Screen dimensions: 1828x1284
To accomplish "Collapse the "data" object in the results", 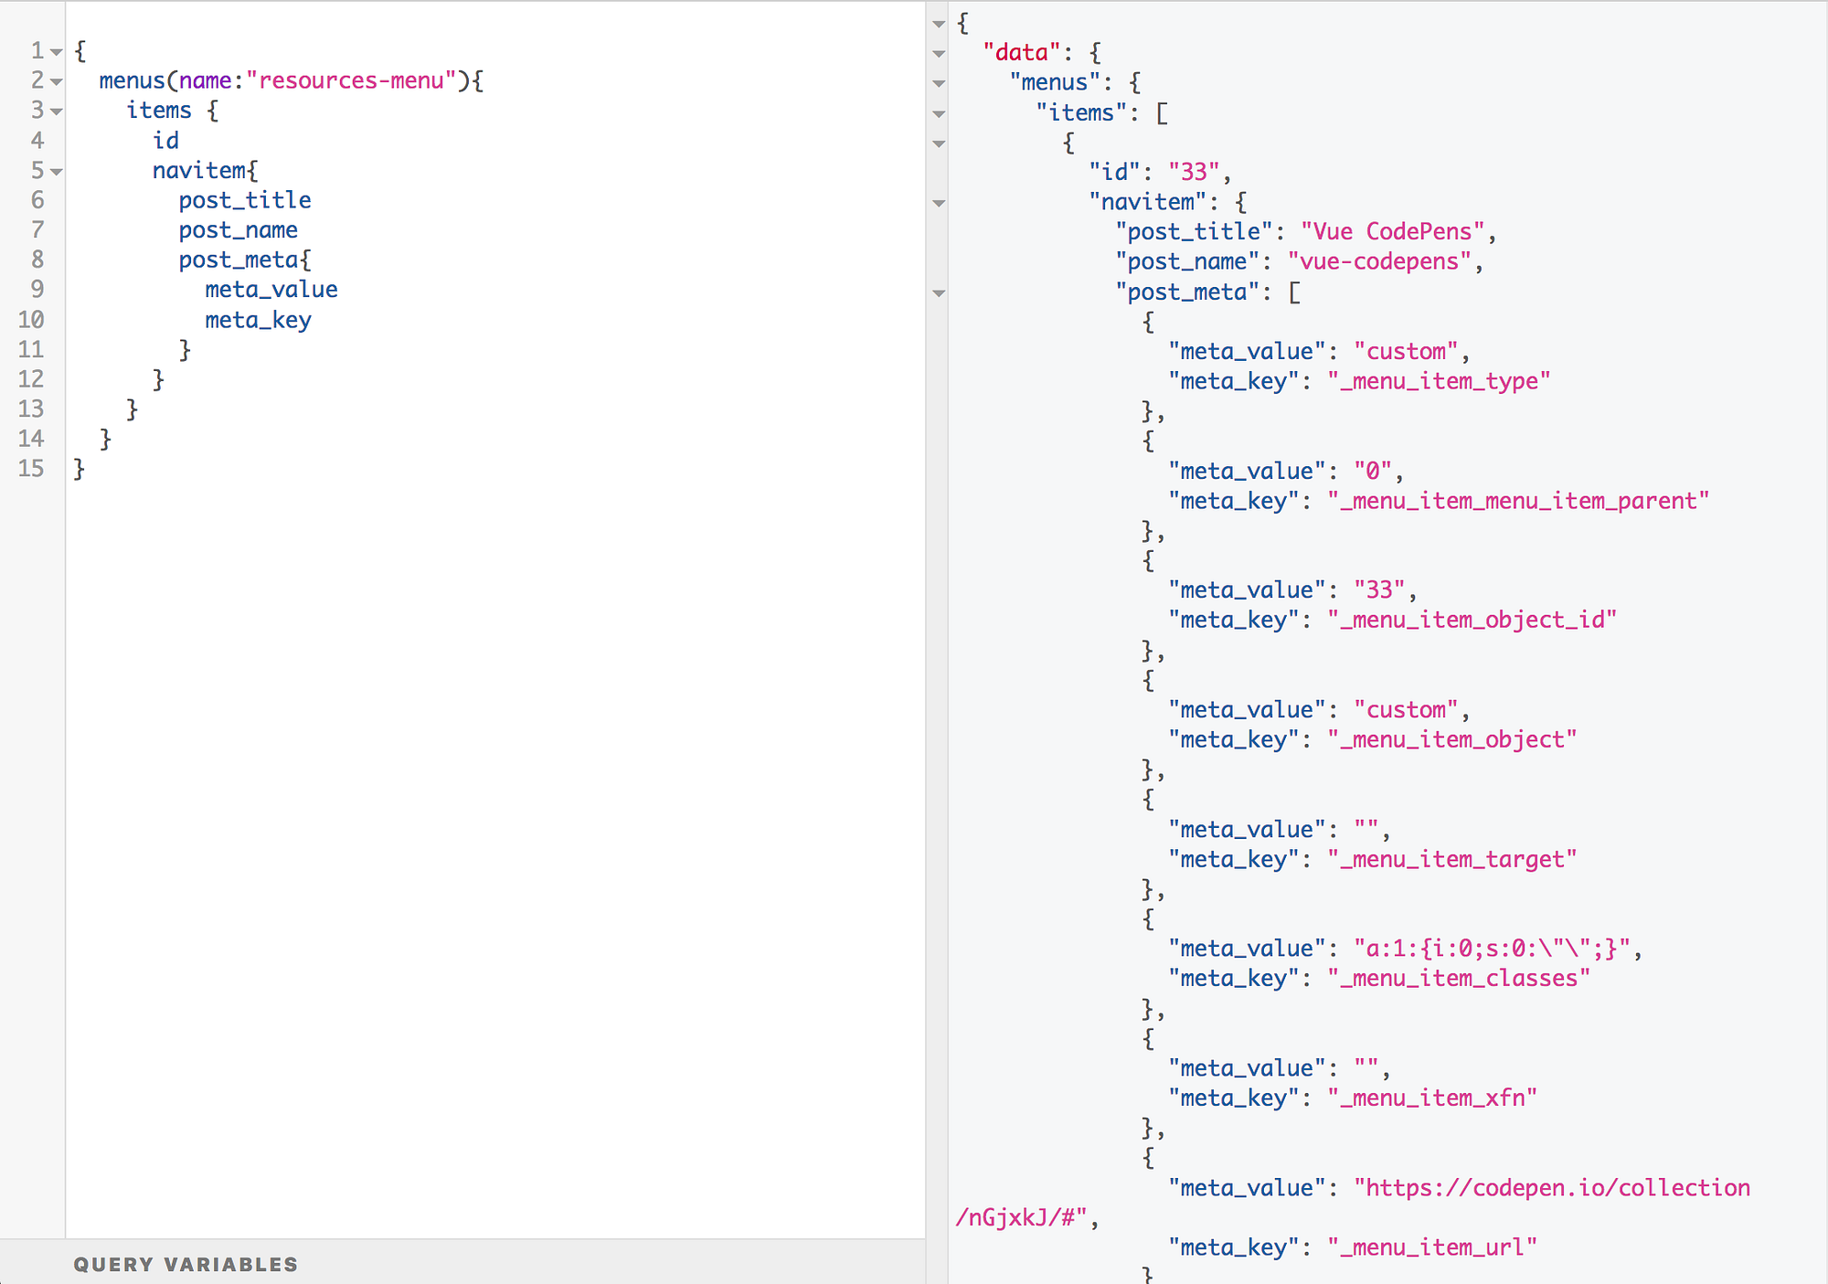I will click(x=939, y=54).
